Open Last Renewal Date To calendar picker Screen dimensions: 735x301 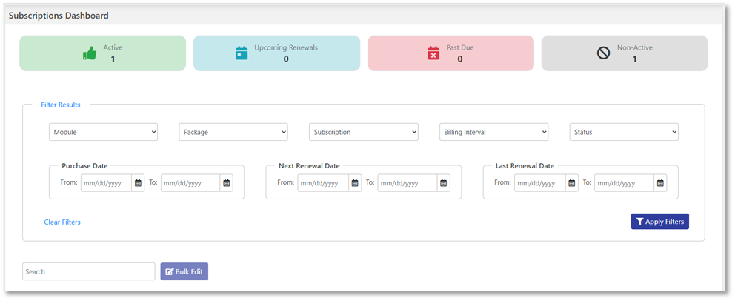tap(660, 183)
